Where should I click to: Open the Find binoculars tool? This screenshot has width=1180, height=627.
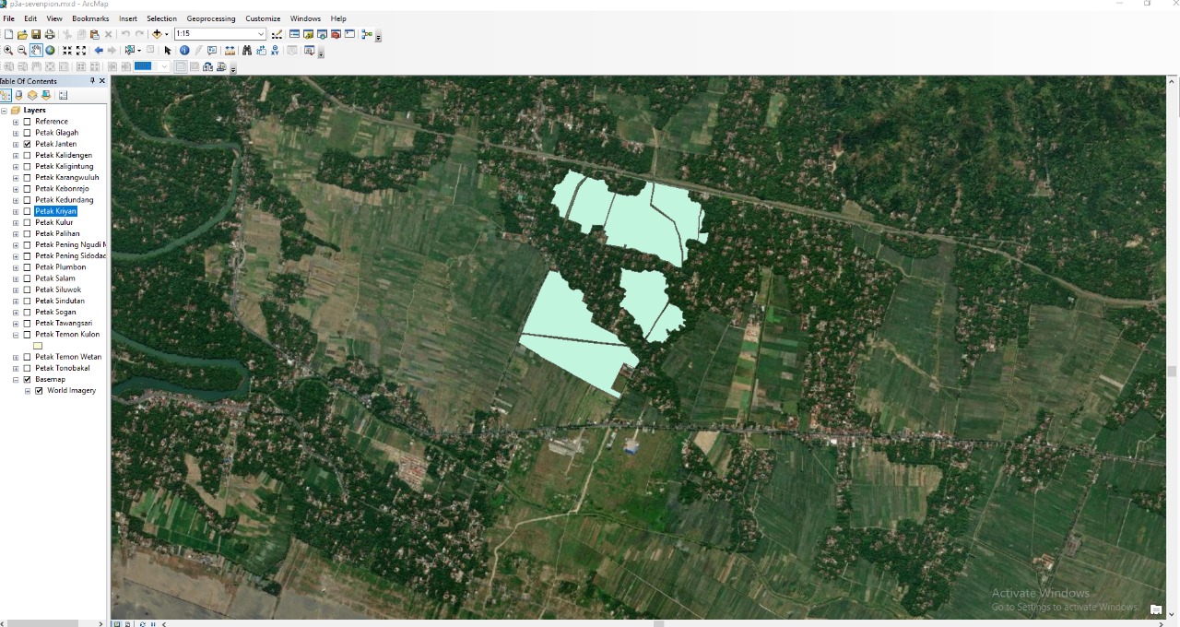[247, 50]
